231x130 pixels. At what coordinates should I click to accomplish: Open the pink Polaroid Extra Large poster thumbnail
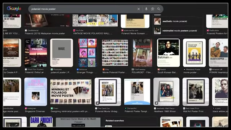click(36, 53)
